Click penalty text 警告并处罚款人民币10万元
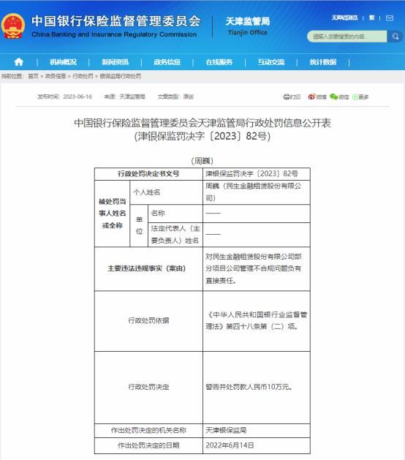 249,387
